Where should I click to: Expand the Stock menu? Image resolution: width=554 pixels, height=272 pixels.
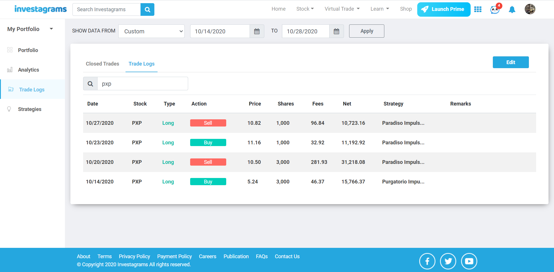[305, 9]
